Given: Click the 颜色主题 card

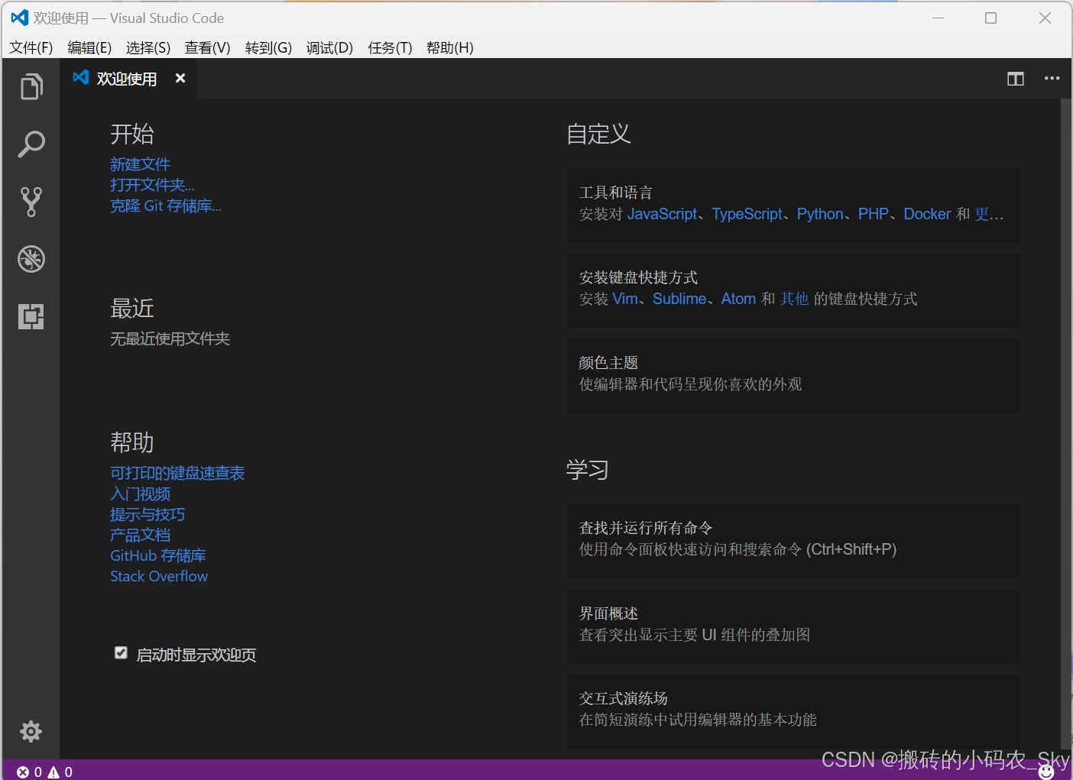Looking at the screenshot, I should click(793, 375).
